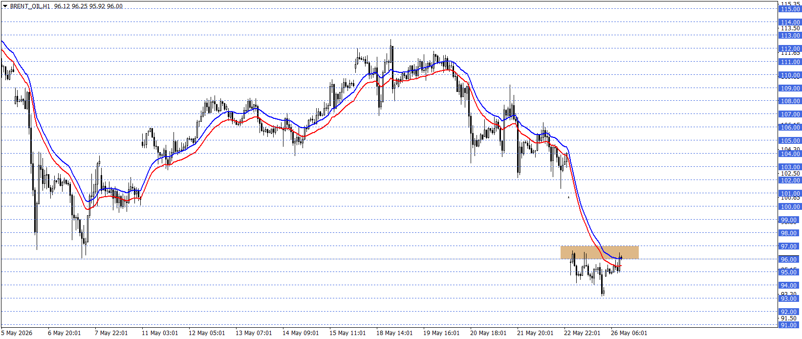Click the 101.00 price level label
Viewport: 802px width, 339px height.
point(790,193)
